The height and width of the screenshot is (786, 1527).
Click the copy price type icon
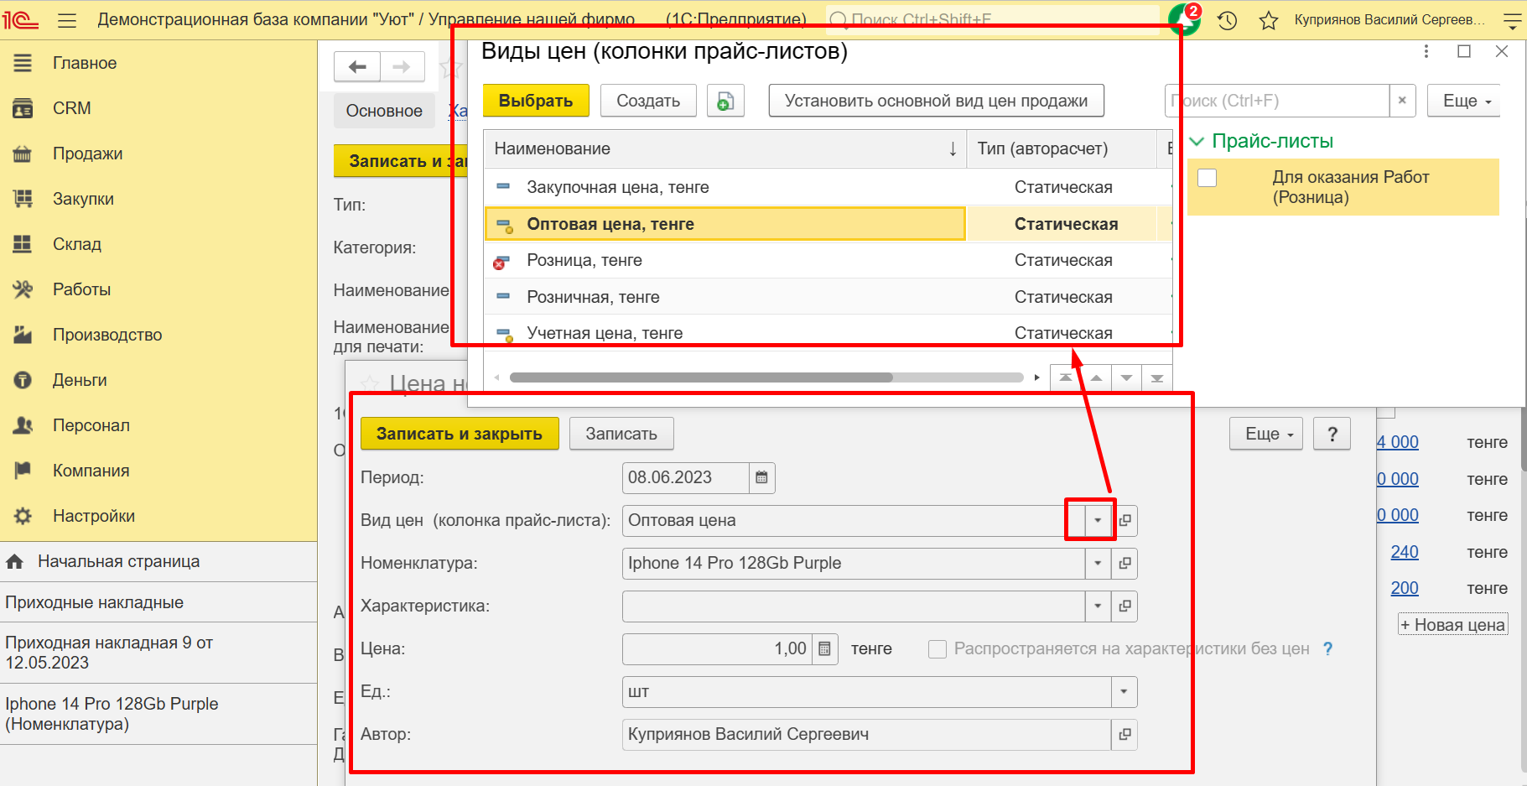725,101
